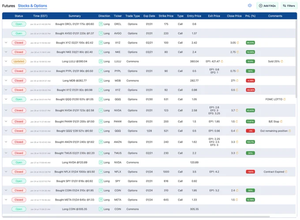The height and width of the screenshot is (220, 300).
Task: Expand the TMUS 02/21 230c trade row
Action: (x=6, y=153)
